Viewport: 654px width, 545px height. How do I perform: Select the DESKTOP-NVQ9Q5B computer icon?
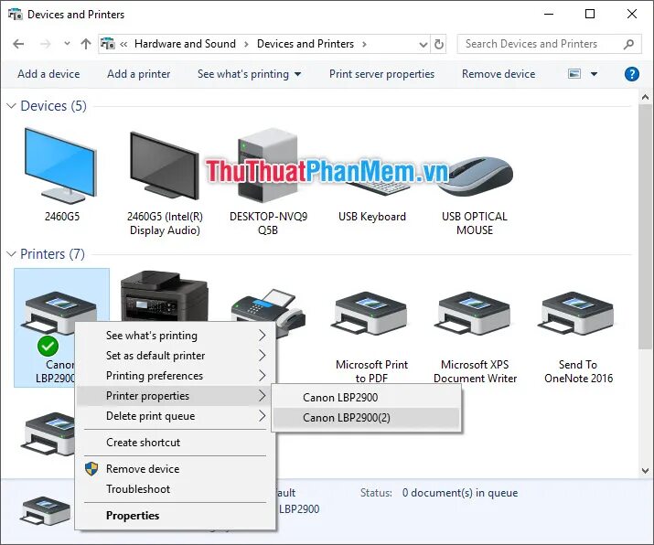pos(268,166)
